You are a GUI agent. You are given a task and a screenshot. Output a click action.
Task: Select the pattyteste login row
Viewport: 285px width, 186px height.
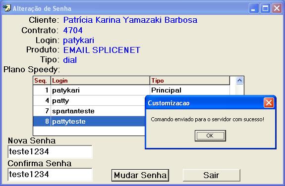[x=89, y=121]
